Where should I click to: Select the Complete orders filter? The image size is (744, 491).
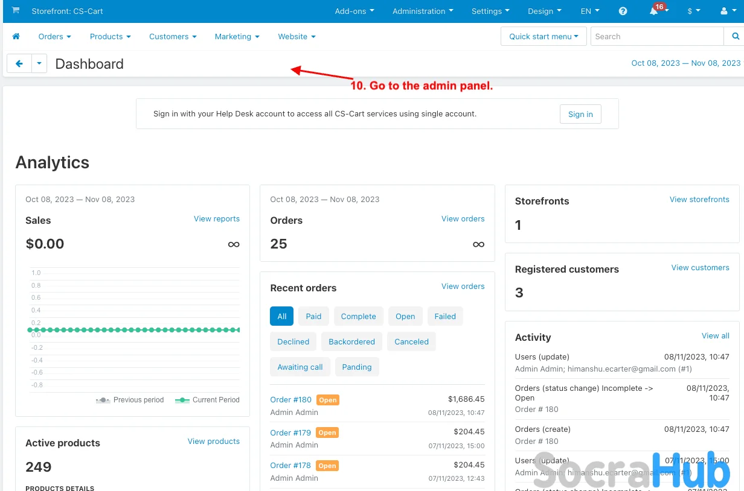pos(358,316)
